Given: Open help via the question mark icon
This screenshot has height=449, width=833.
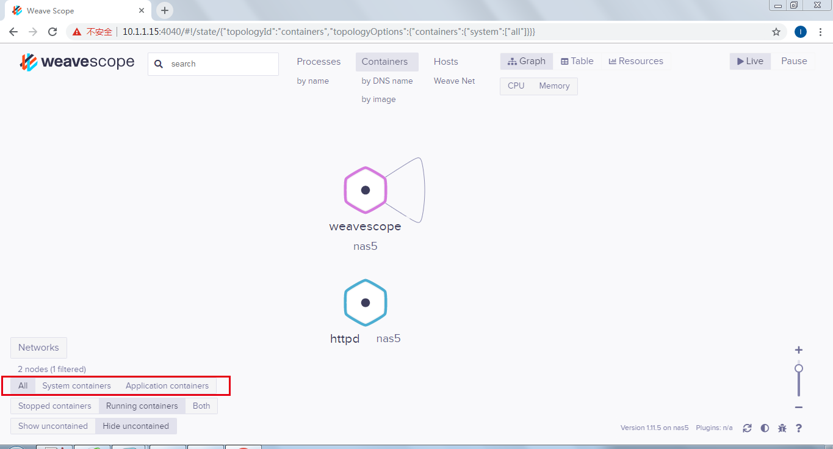Looking at the screenshot, I should click(x=799, y=428).
